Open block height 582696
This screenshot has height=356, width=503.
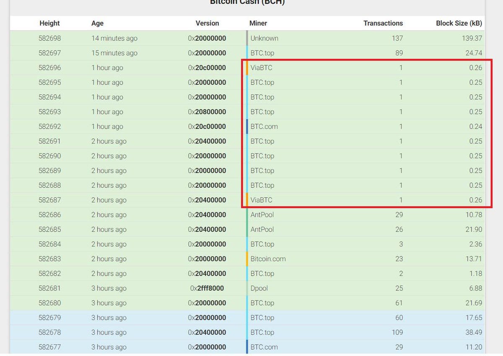[49, 68]
